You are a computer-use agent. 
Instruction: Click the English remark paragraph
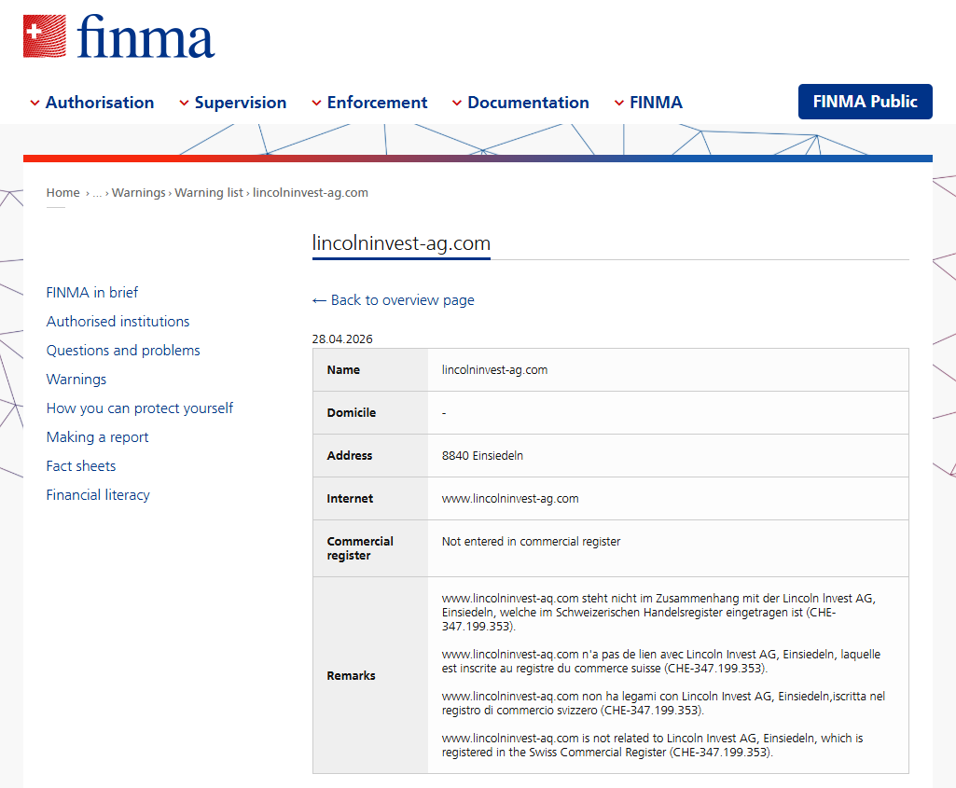652,745
